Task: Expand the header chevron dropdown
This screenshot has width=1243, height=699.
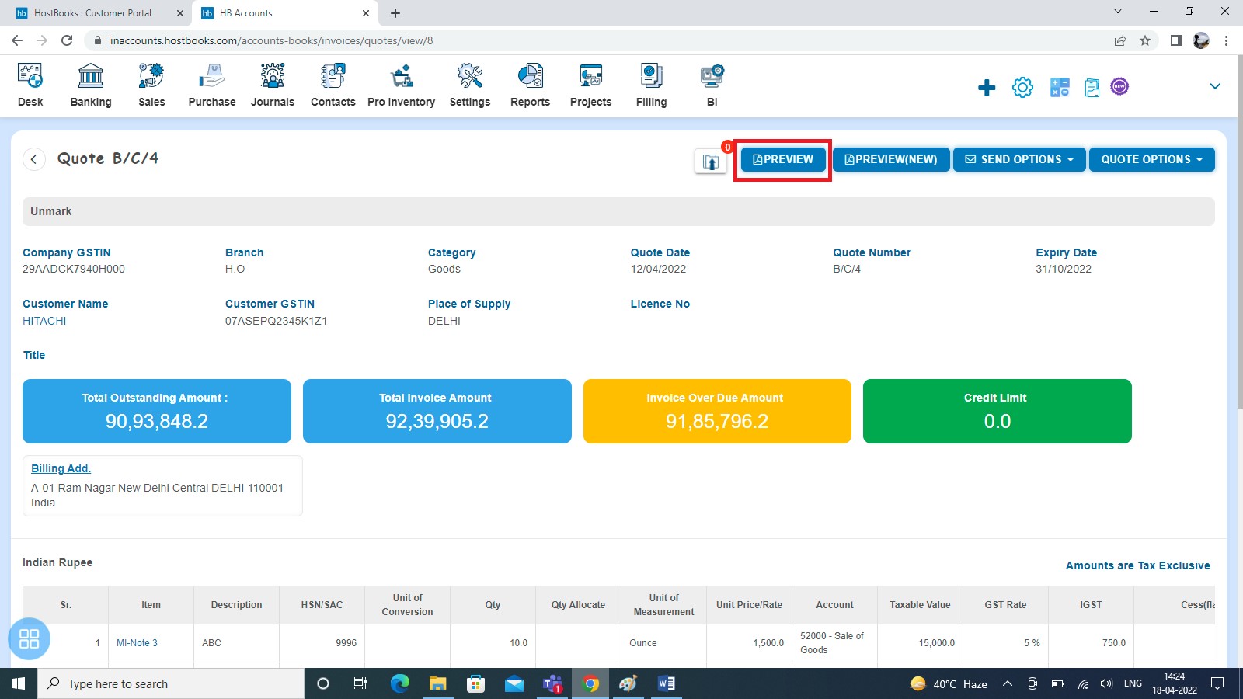Action: pos(1215,86)
